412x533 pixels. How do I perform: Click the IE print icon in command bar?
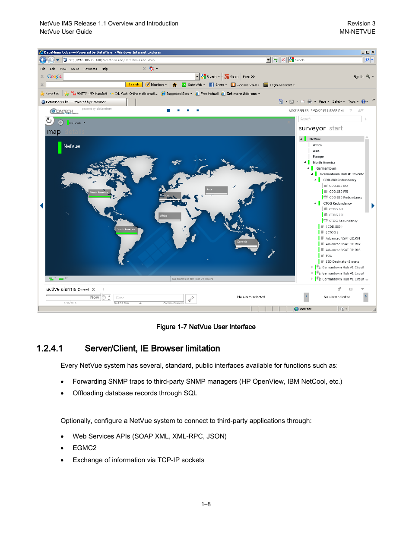(x=310, y=102)
